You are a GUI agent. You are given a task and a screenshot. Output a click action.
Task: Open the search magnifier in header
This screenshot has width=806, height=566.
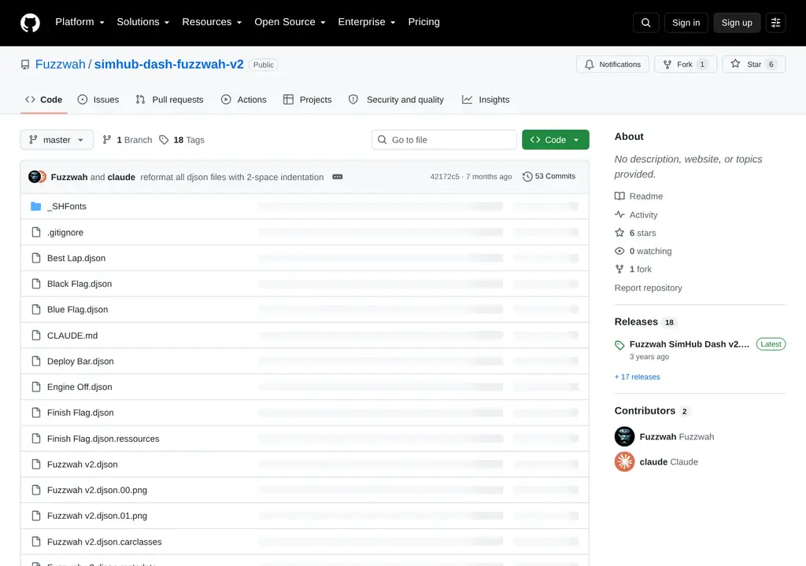[x=645, y=23]
